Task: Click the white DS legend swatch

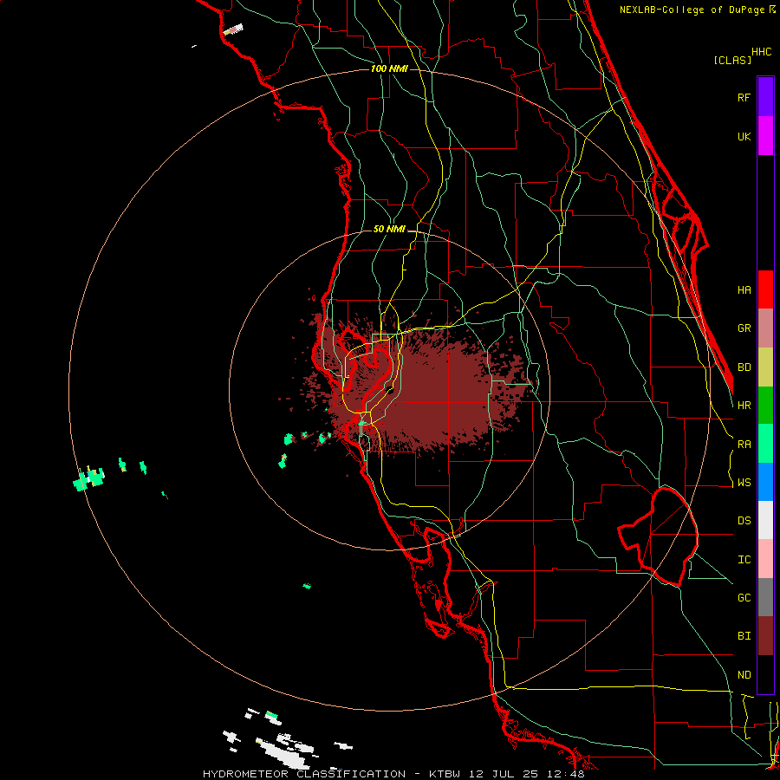Action: coord(765,520)
